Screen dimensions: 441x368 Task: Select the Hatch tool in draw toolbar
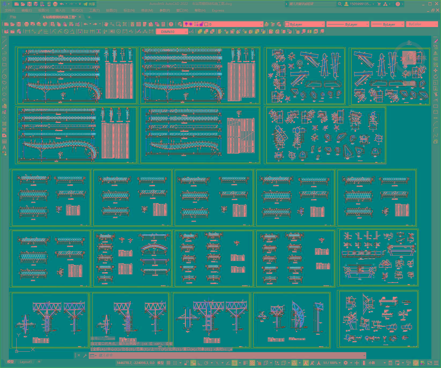(x=4, y=124)
